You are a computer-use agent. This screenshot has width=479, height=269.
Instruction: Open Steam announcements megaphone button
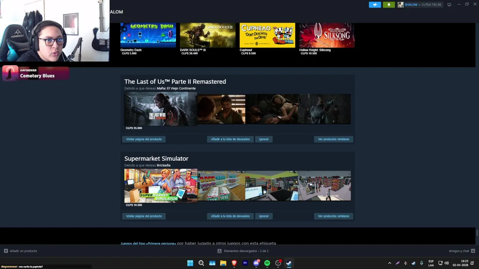click(x=375, y=4)
